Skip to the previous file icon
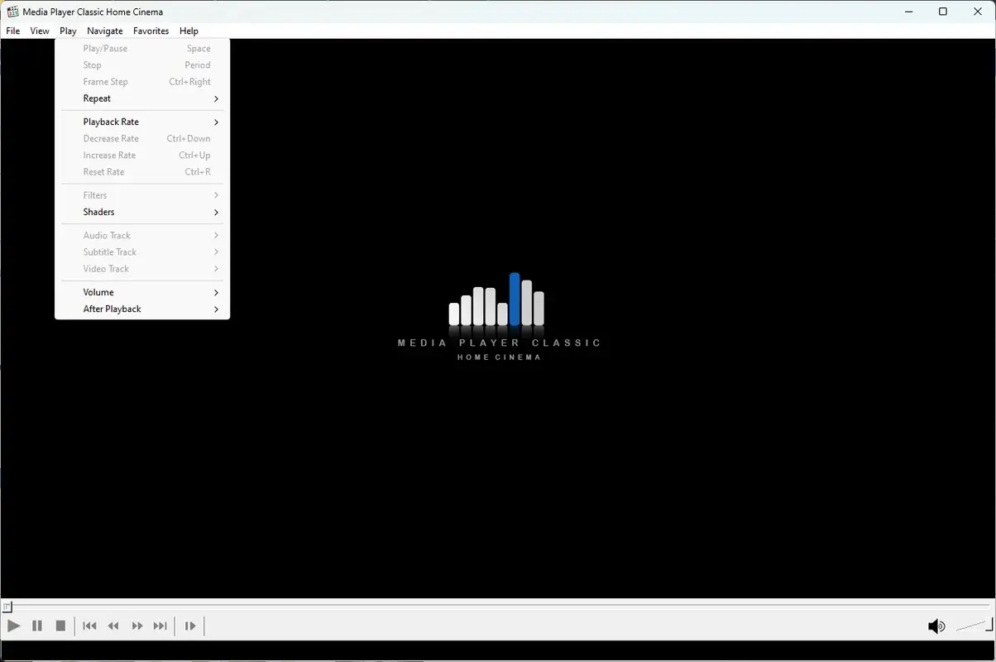Screen dimensions: 996x662 tap(89, 626)
